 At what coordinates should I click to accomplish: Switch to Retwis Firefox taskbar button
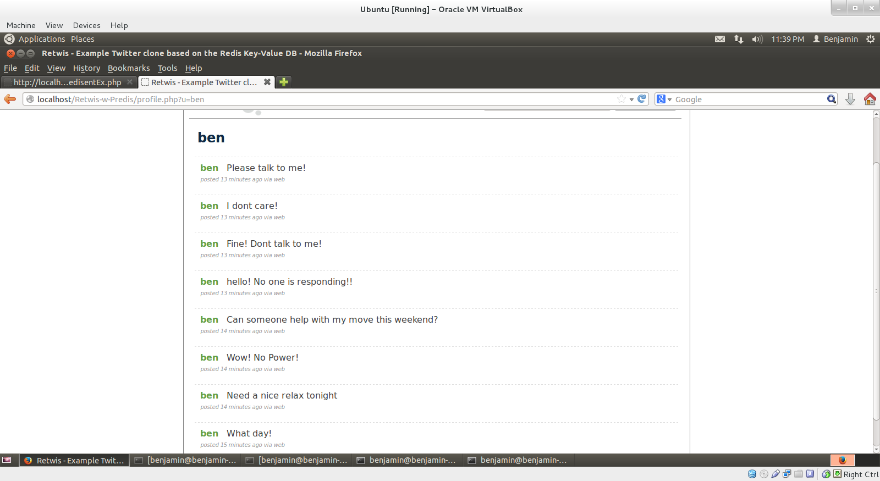[75, 460]
